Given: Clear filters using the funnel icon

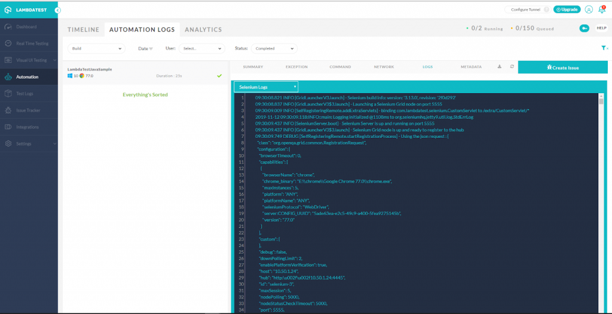Looking at the screenshot, I should [x=604, y=48].
